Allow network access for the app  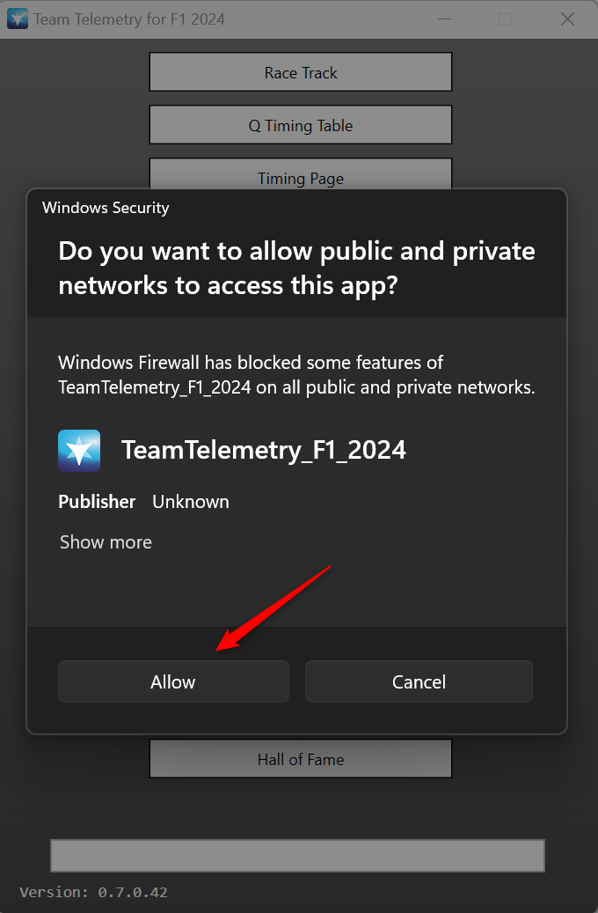coord(173,681)
